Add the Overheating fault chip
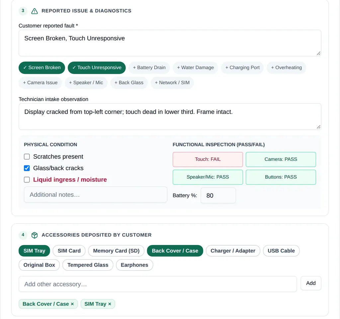The width and height of the screenshot is (340, 319). tap(287, 68)
